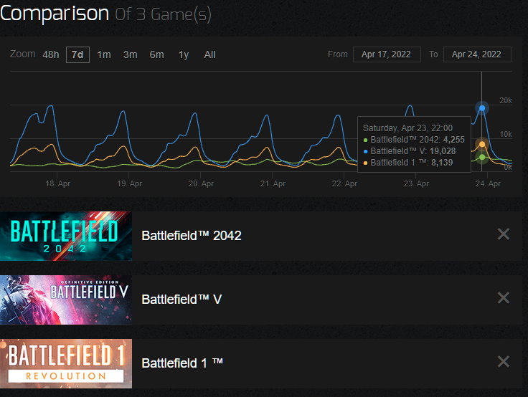
Task: Click the 20k y-axis label
Action: (506, 100)
